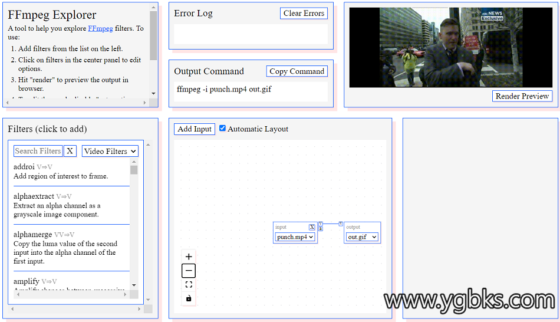Focus the Search Filters field
The width and height of the screenshot is (560, 322).
(38, 151)
